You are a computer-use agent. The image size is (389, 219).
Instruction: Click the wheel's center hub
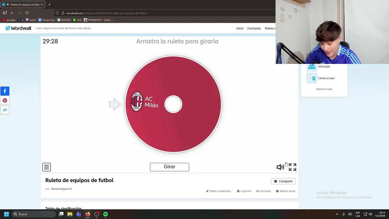click(173, 104)
